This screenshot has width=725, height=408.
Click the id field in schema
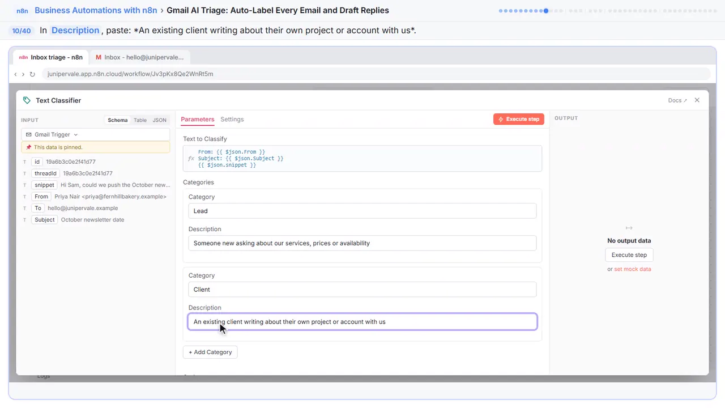click(37, 162)
